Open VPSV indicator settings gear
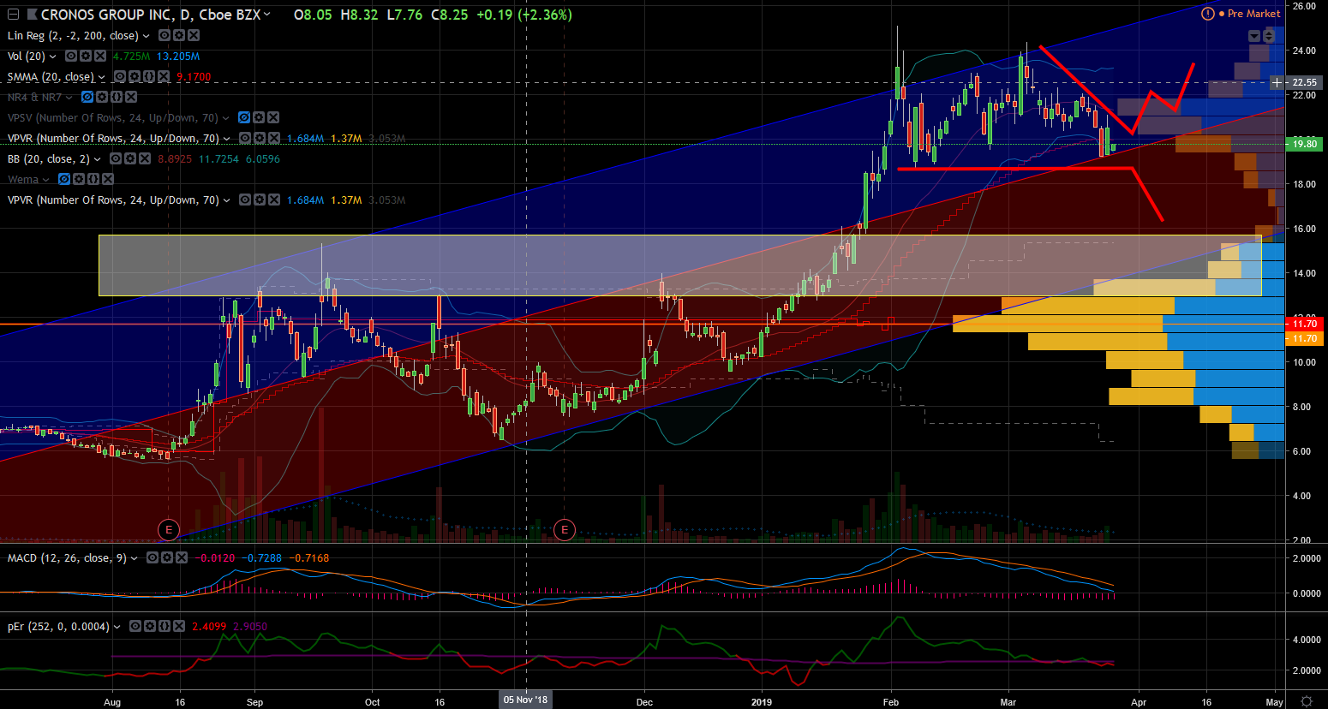Image resolution: width=1328 pixels, height=709 pixels. (259, 117)
